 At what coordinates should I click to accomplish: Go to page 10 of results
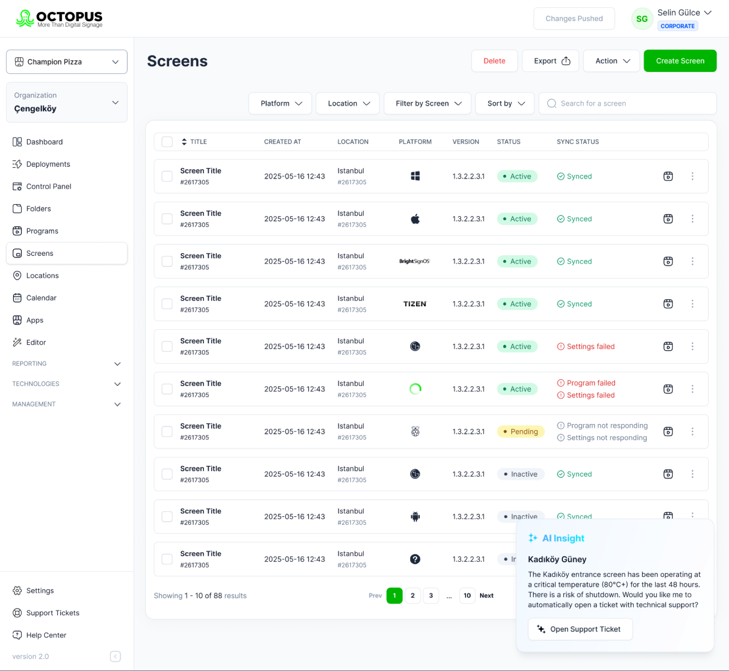point(467,596)
